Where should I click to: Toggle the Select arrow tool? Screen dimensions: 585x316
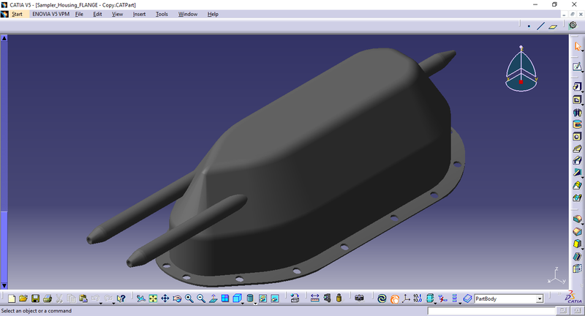[577, 47]
